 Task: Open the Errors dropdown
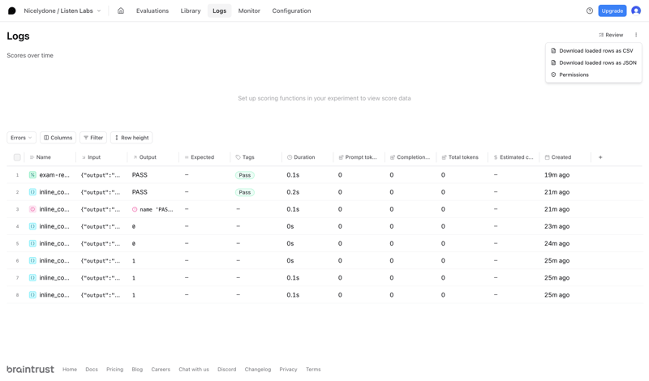22,138
